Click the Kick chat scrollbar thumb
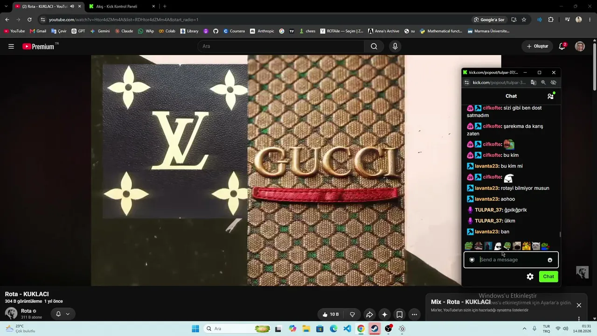The image size is (597, 336). tap(560, 235)
